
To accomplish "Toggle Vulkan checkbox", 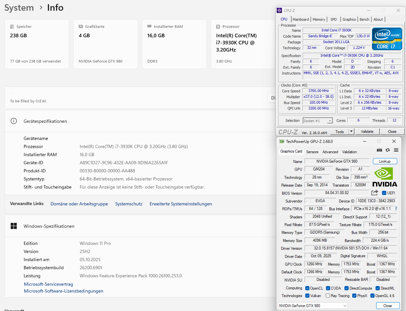I will (x=307, y=295).
